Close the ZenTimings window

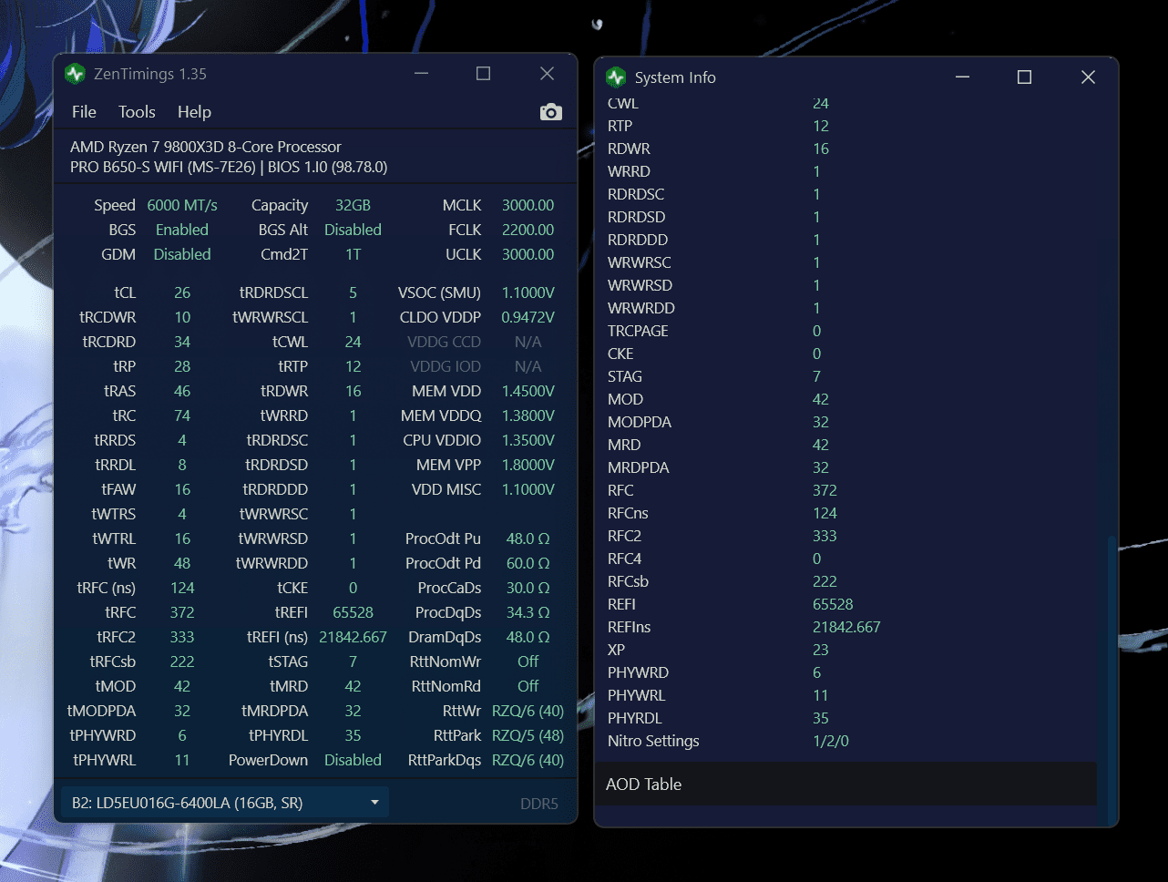[x=547, y=74]
